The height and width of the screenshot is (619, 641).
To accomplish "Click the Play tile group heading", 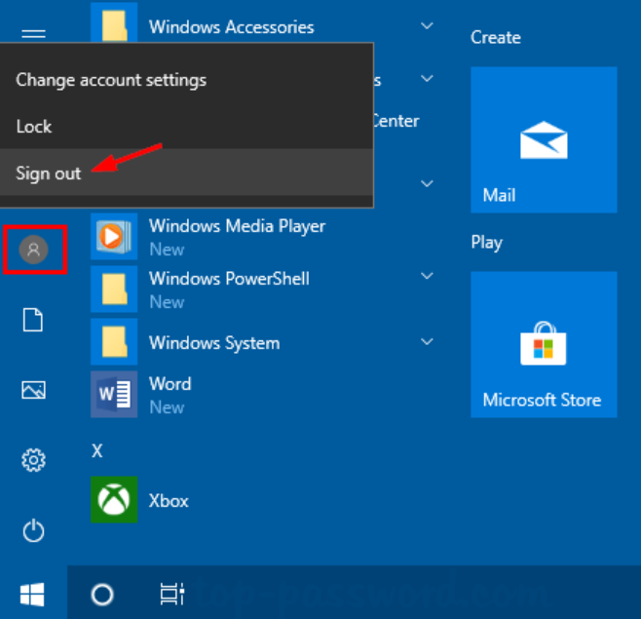I will click(486, 242).
